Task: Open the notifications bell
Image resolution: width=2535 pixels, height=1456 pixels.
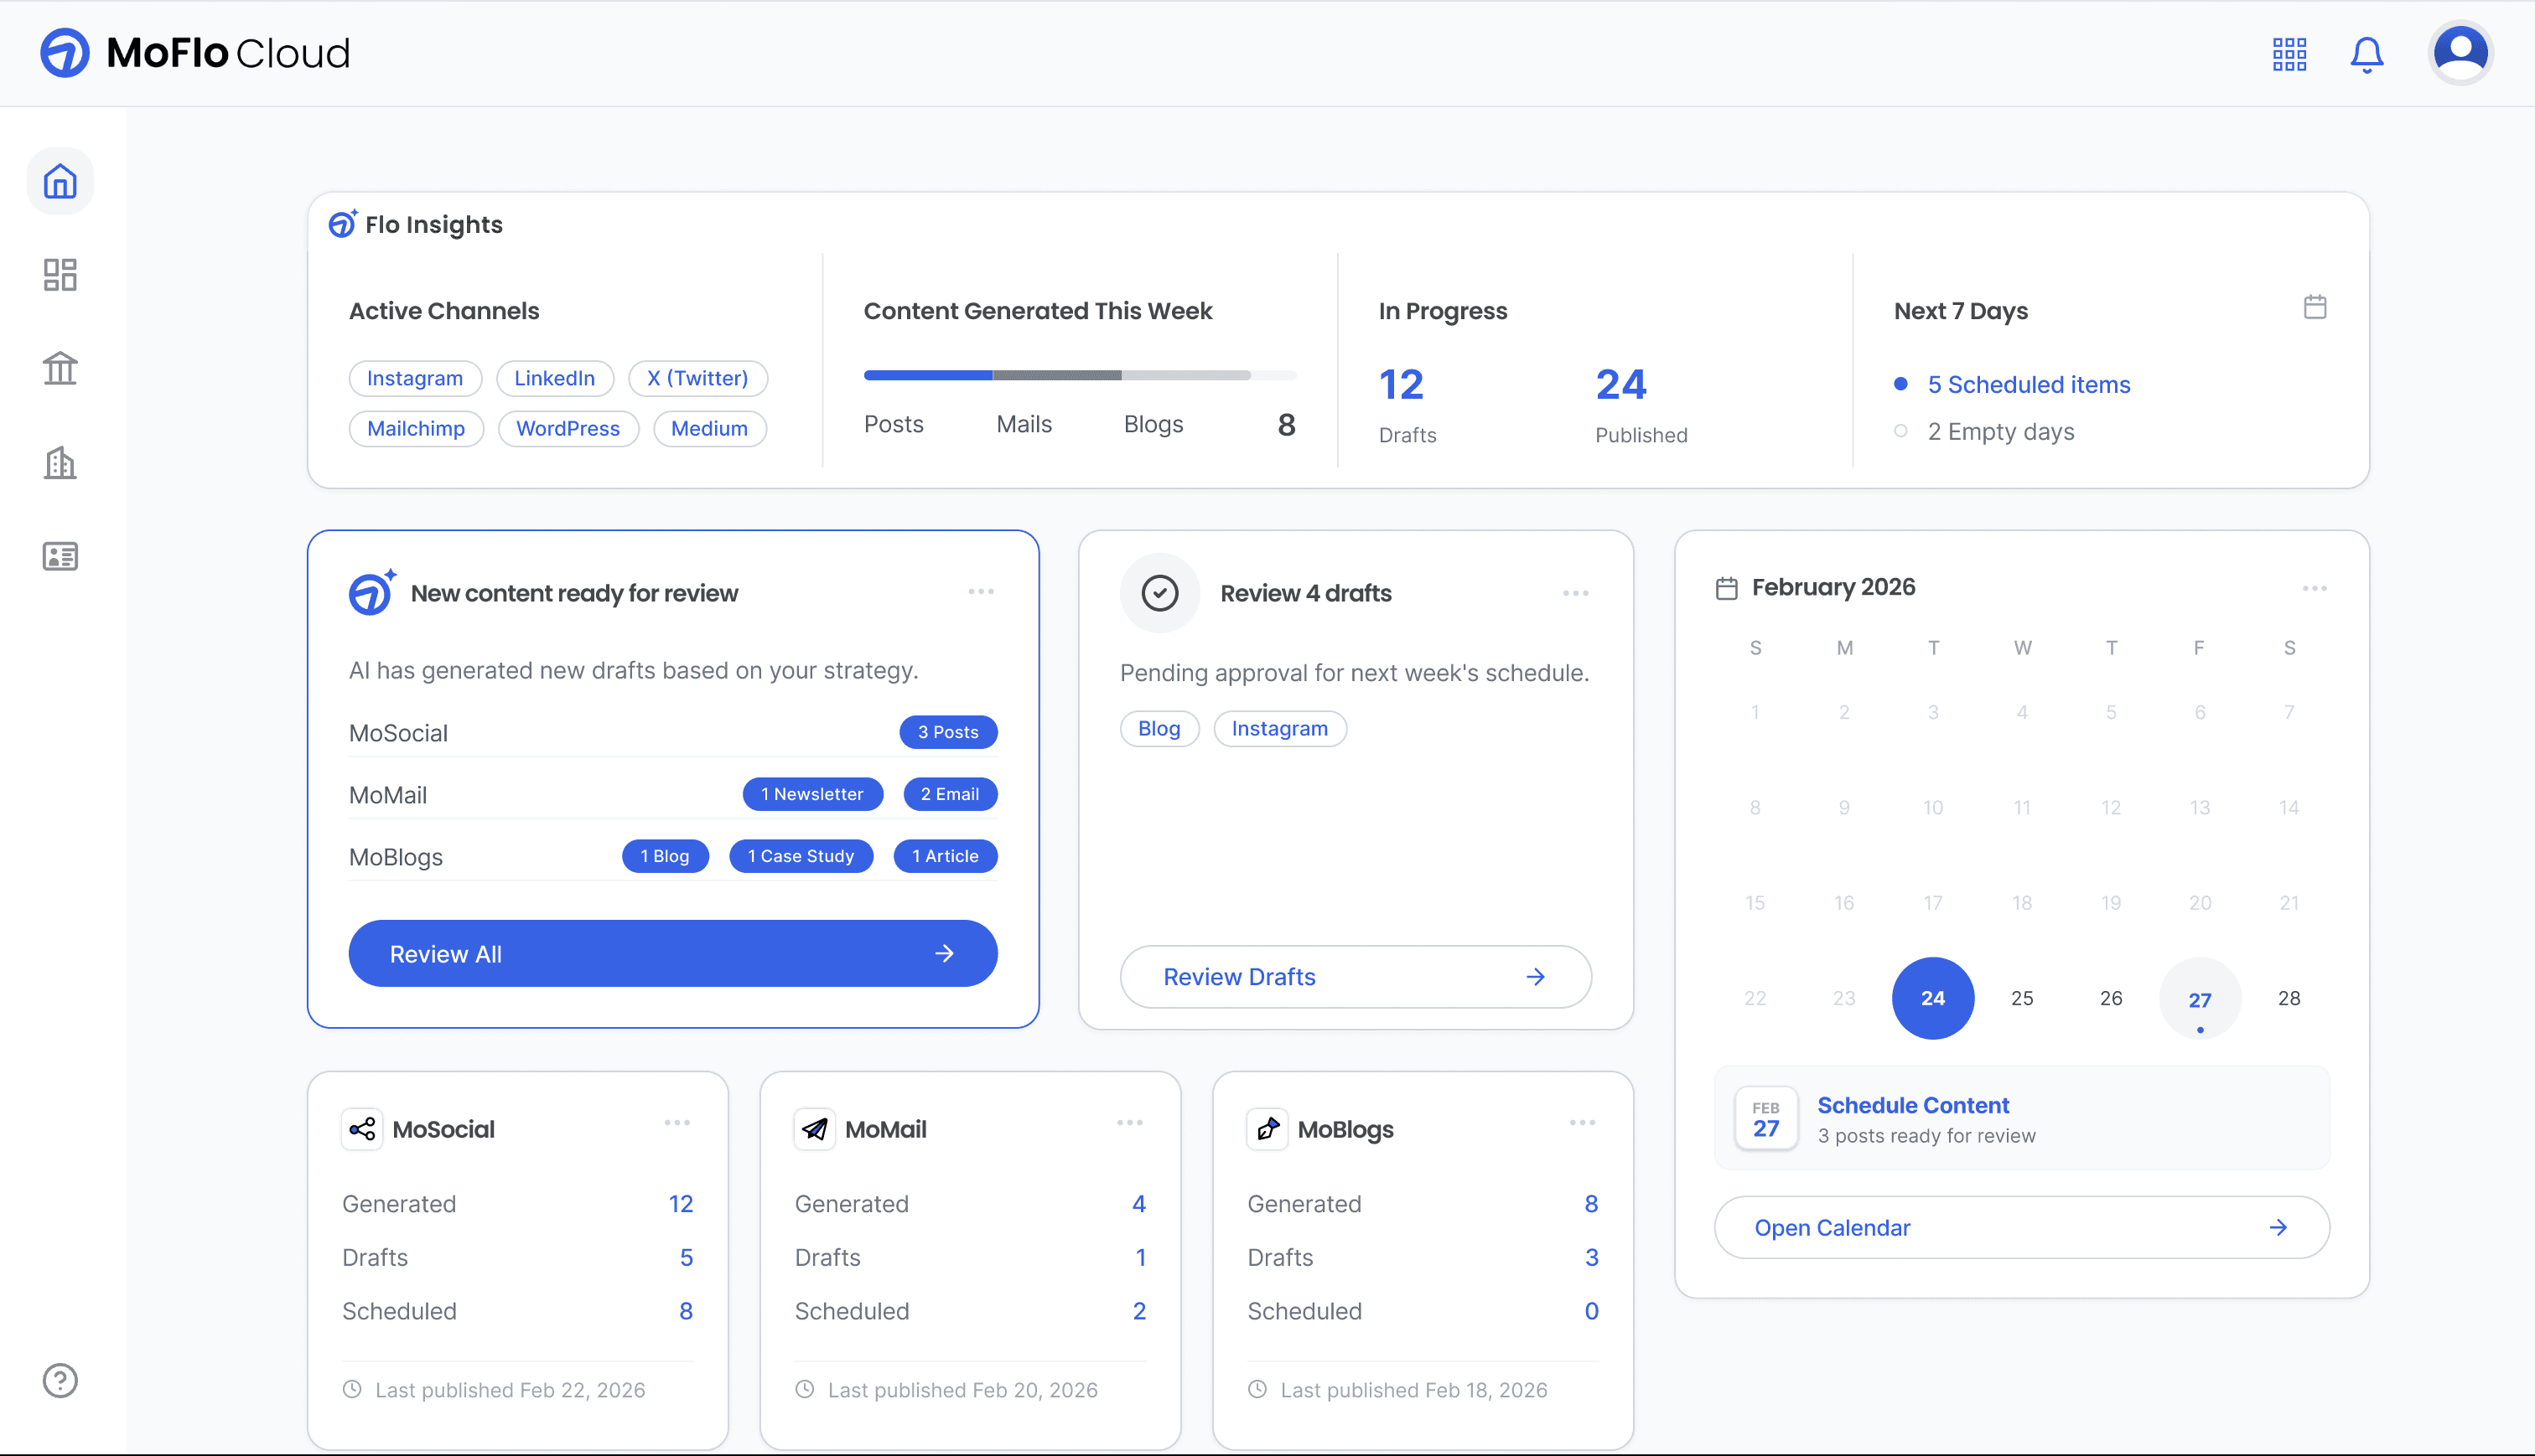Action: click(2366, 54)
